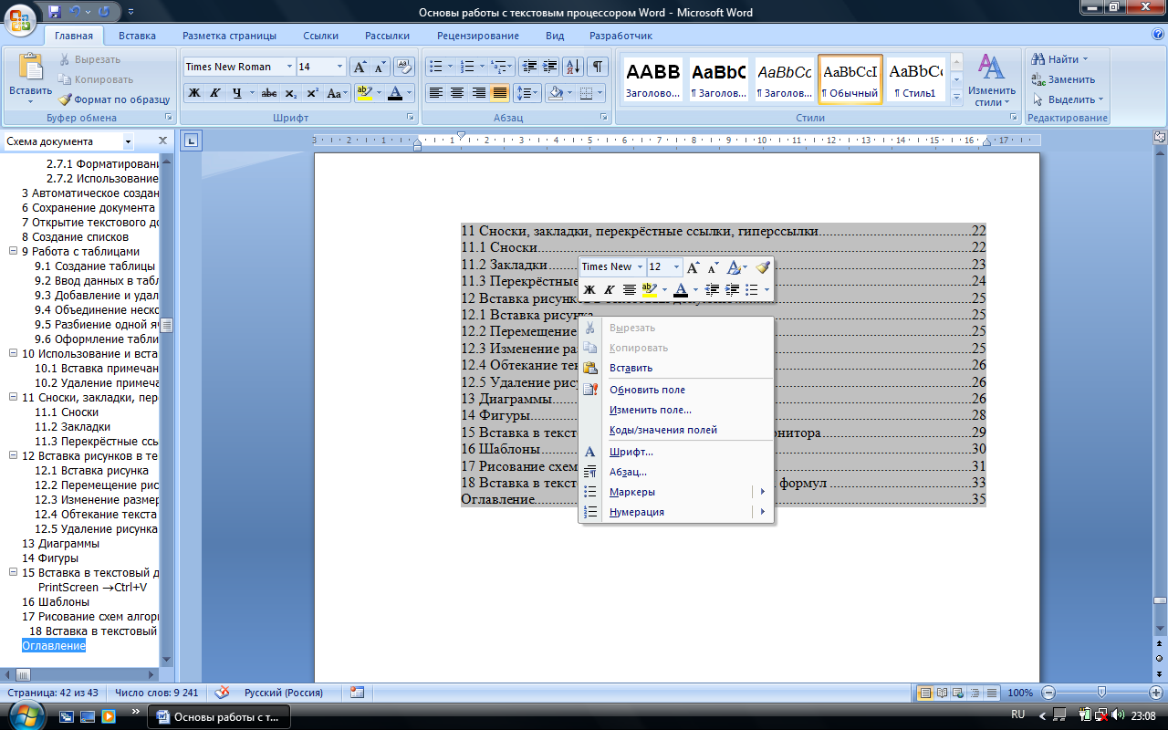This screenshot has height=730, width=1168.
Task: Open font size 14 dropdown in ribbon
Action: click(340, 67)
